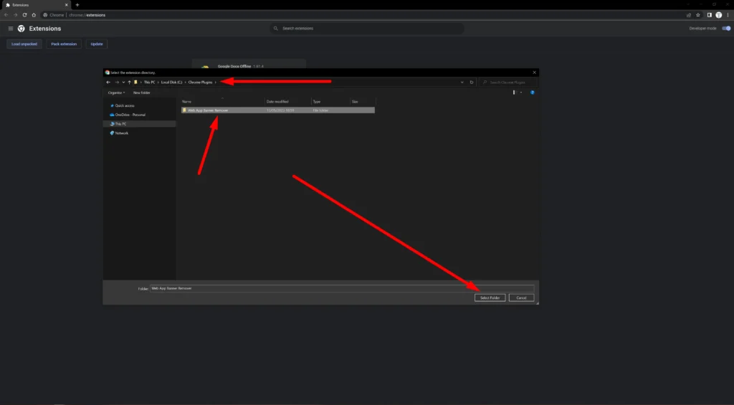Open the Extensions hamburger menu

coord(11,29)
